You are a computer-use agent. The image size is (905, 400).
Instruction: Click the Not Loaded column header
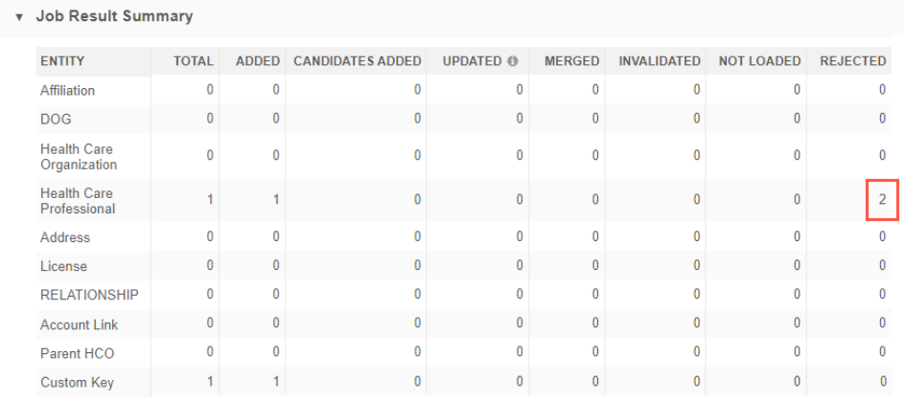click(x=759, y=61)
